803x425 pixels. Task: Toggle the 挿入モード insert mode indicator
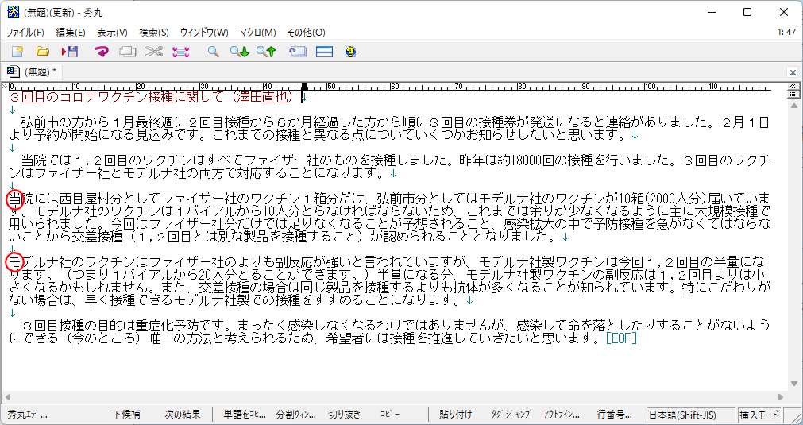[759, 414]
